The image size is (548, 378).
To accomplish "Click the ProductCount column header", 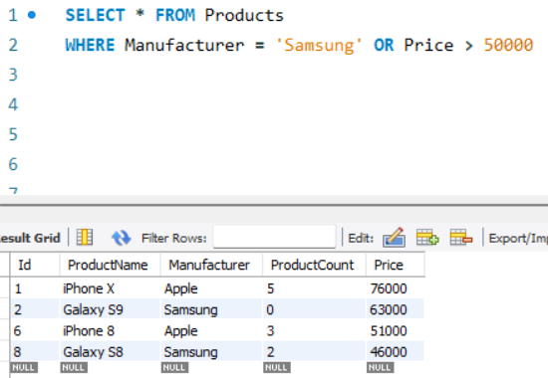I will tap(314, 265).
